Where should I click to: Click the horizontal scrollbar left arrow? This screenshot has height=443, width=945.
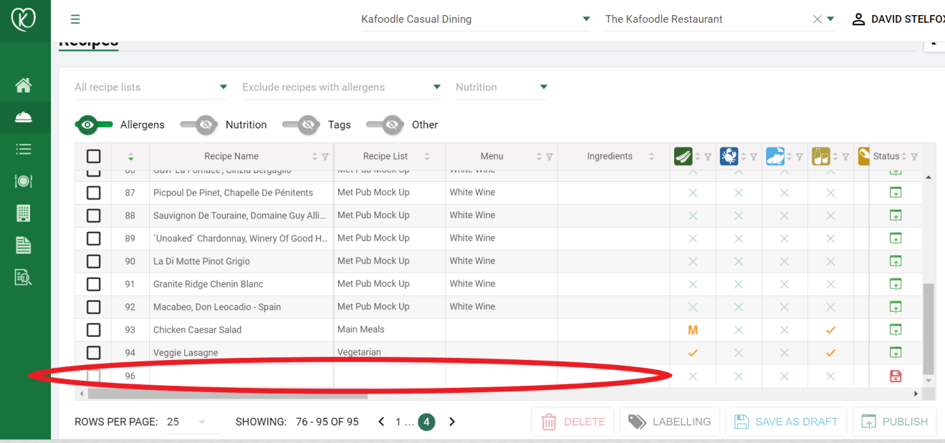point(81,394)
